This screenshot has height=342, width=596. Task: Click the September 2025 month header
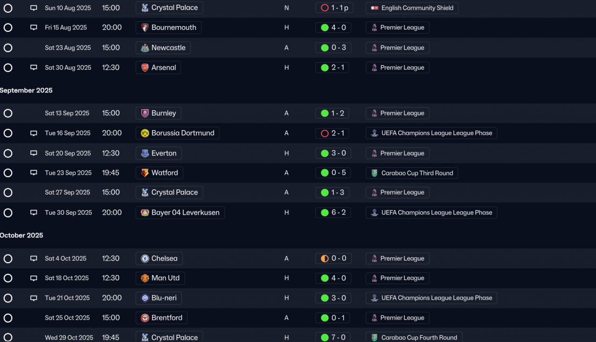tap(26, 90)
